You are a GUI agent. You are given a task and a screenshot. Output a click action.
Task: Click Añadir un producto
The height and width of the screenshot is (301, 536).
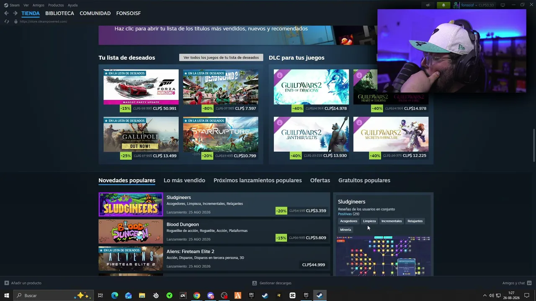coord(26,283)
